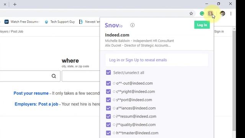Uncheck c**yright@indeed.com checkbox

pyautogui.click(x=108, y=92)
